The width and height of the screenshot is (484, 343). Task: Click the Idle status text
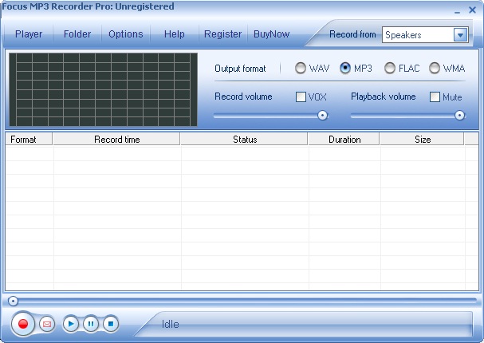pos(171,324)
